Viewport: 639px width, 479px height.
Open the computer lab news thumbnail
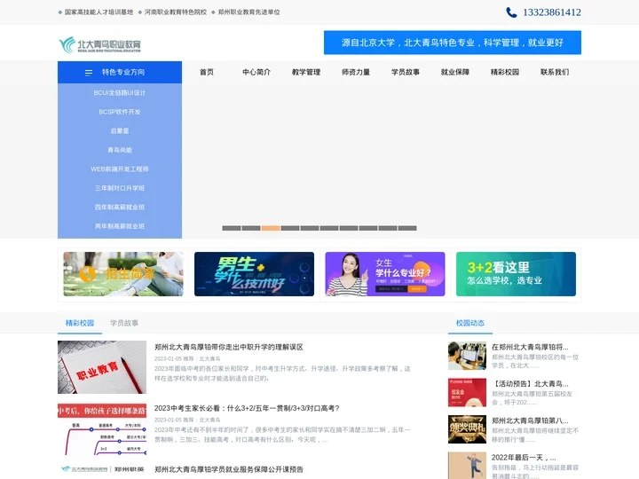pyautogui.click(x=467, y=356)
